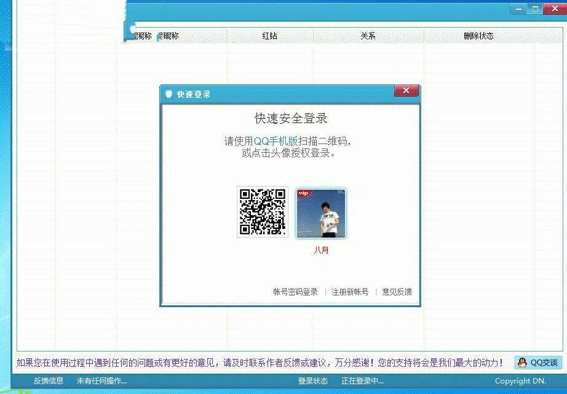The width and height of the screenshot is (567, 394).
Task: Click the 未有任何操作... status text
Action: click(x=101, y=380)
